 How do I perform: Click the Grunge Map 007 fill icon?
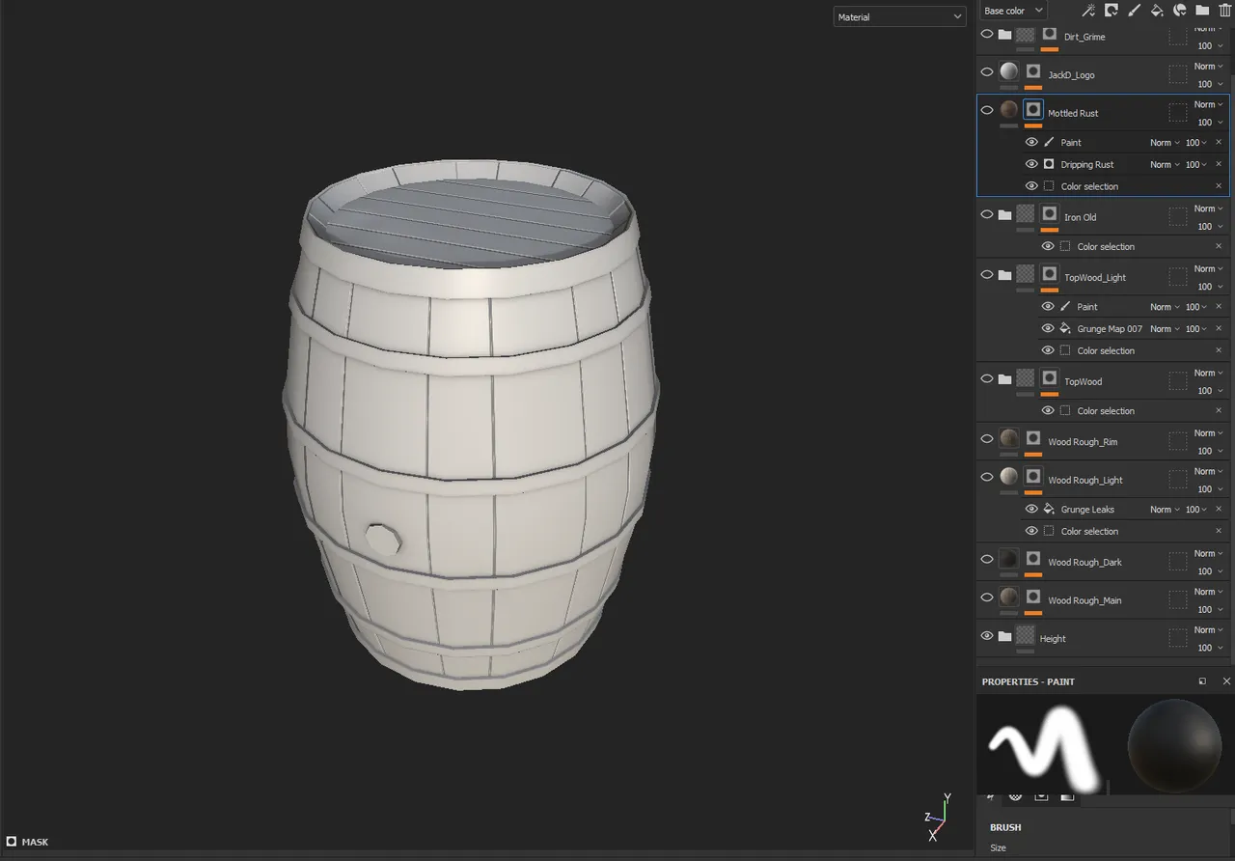click(x=1065, y=328)
